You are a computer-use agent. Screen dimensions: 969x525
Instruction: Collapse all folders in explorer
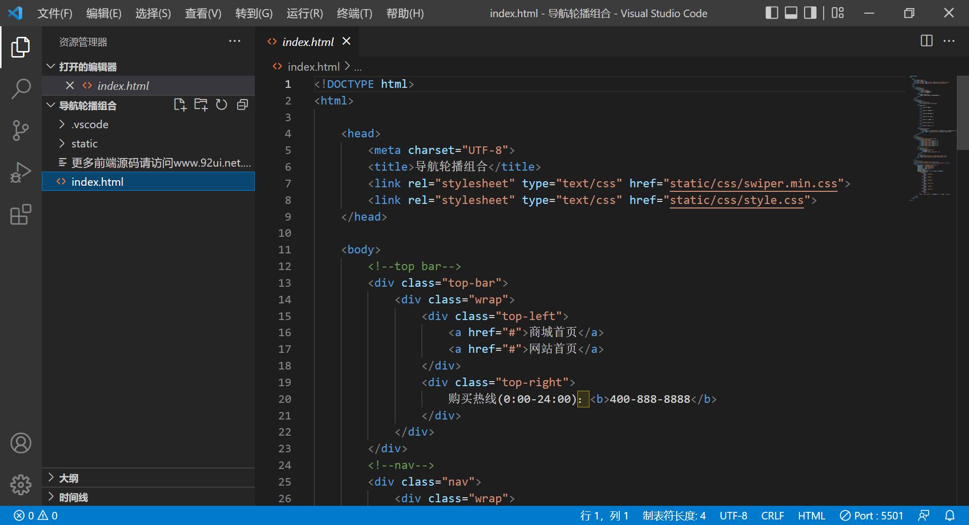point(243,105)
